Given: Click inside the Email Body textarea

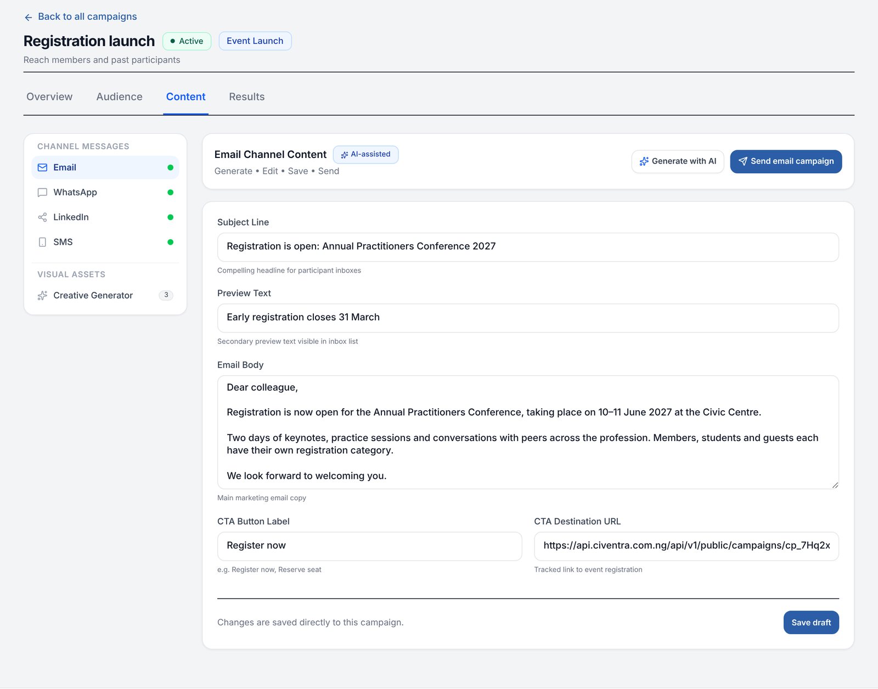Looking at the screenshot, I should [528, 432].
